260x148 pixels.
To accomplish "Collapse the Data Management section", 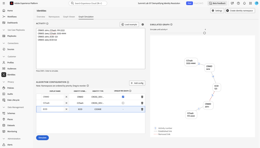I will (4, 107).
